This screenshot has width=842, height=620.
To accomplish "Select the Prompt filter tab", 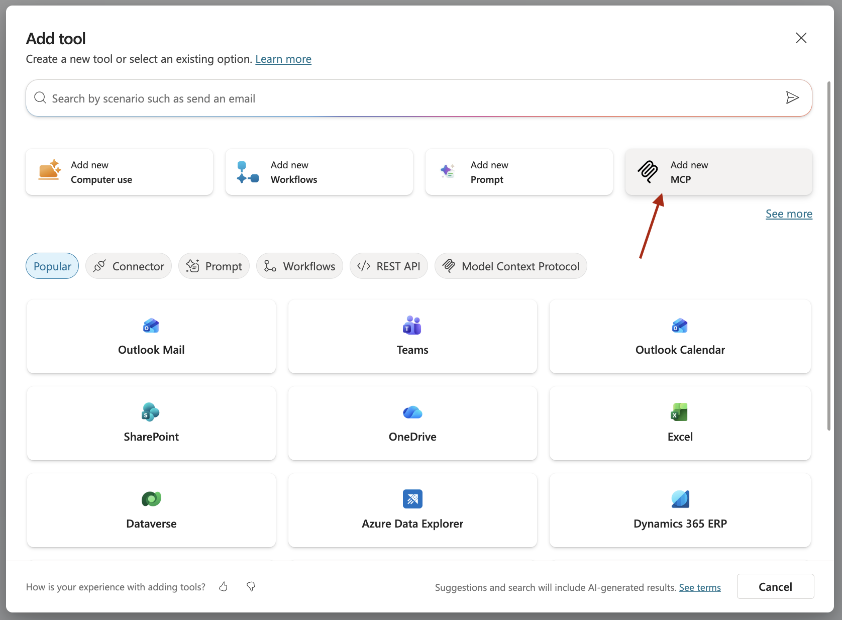I will (x=214, y=266).
